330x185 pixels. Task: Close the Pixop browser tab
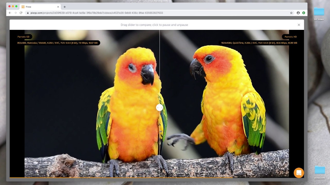coord(58,7)
